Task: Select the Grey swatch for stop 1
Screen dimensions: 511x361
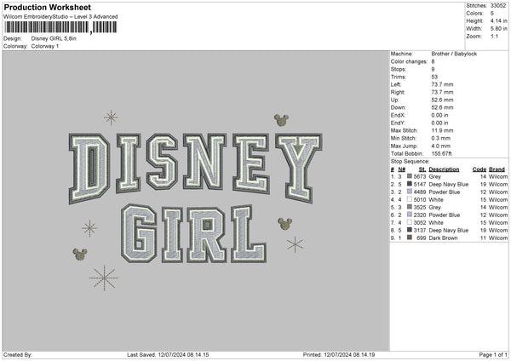Action: pos(411,176)
